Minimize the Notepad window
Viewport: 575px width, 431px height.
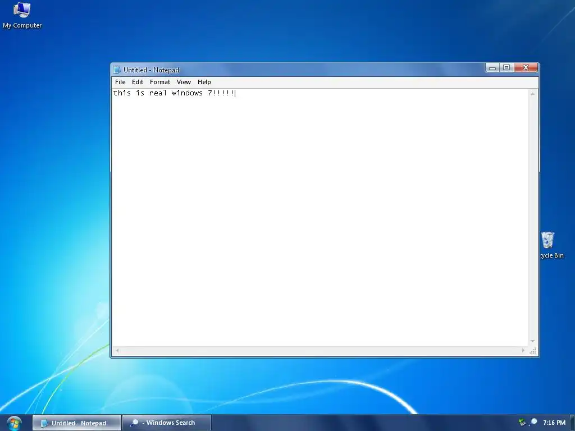click(x=492, y=68)
